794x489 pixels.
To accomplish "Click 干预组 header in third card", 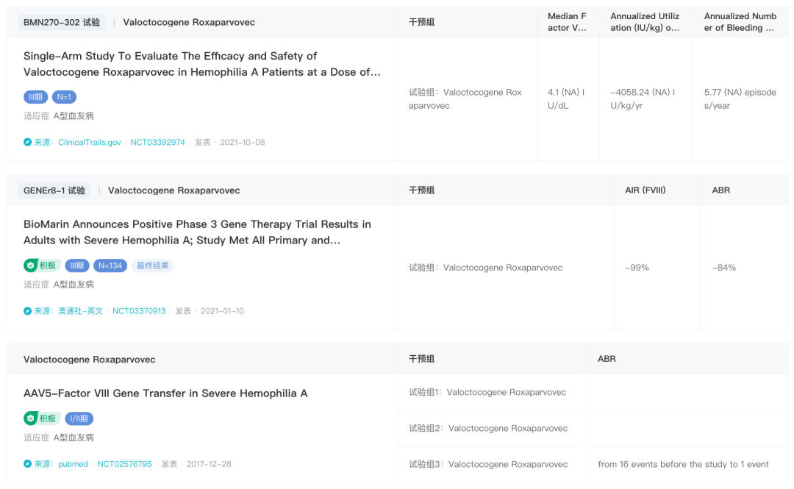I will tap(421, 359).
